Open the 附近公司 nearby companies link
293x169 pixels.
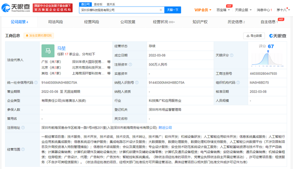click(x=165, y=128)
